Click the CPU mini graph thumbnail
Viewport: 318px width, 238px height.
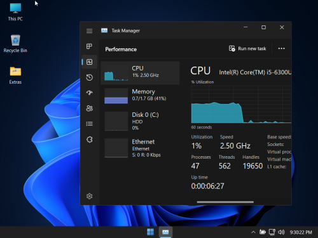click(x=116, y=73)
